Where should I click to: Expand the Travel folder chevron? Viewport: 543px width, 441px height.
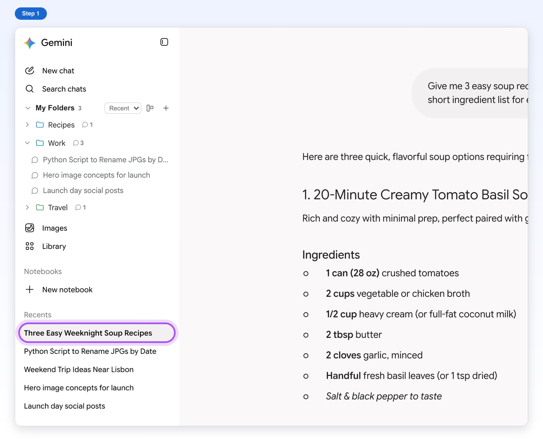(27, 207)
